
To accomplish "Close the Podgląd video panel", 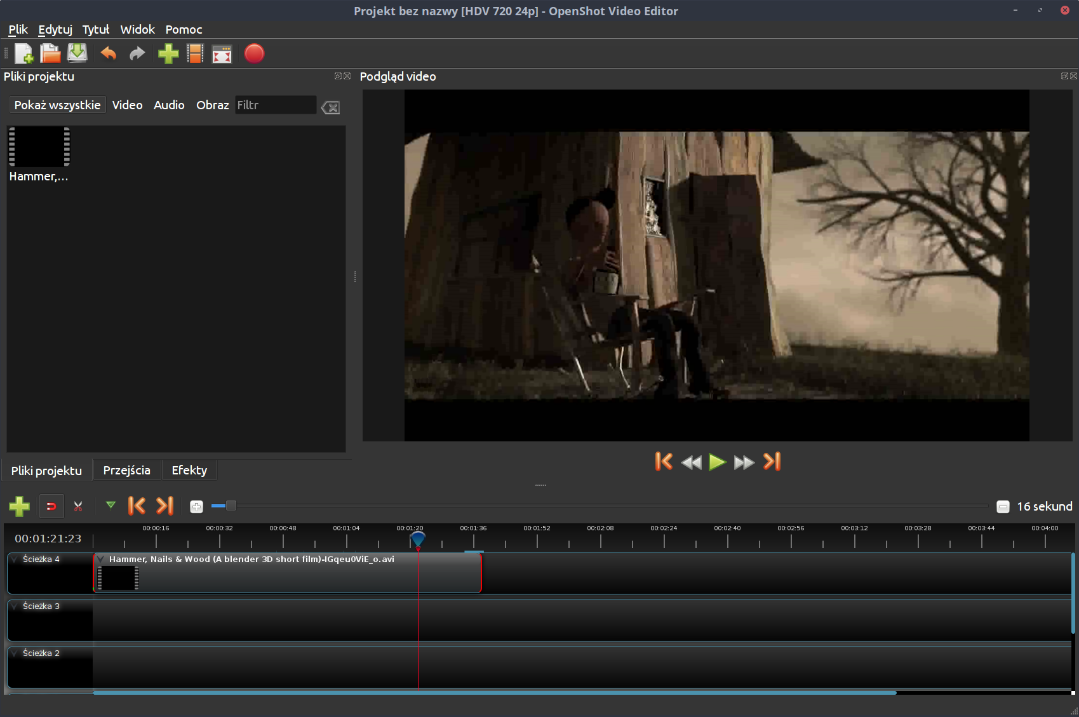I will pyautogui.click(x=1074, y=76).
